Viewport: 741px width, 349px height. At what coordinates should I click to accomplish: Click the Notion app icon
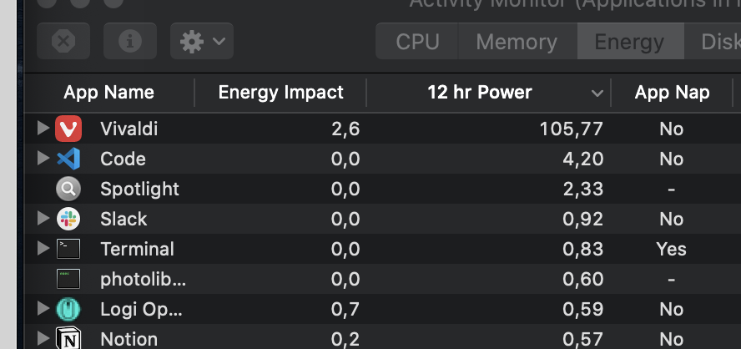[x=68, y=338]
